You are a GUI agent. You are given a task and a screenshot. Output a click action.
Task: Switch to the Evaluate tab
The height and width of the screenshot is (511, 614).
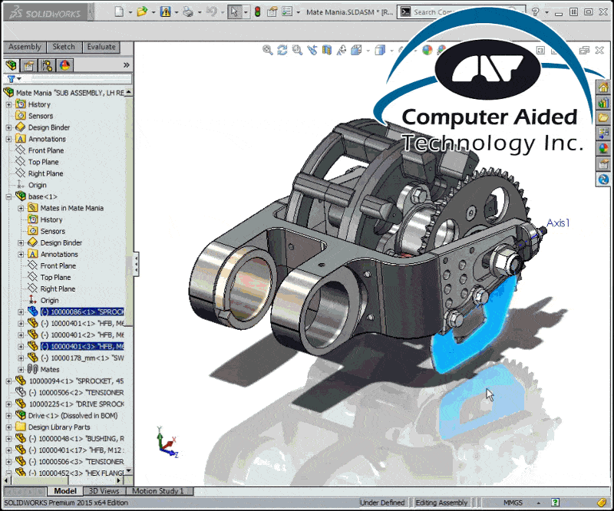point(101,47)
